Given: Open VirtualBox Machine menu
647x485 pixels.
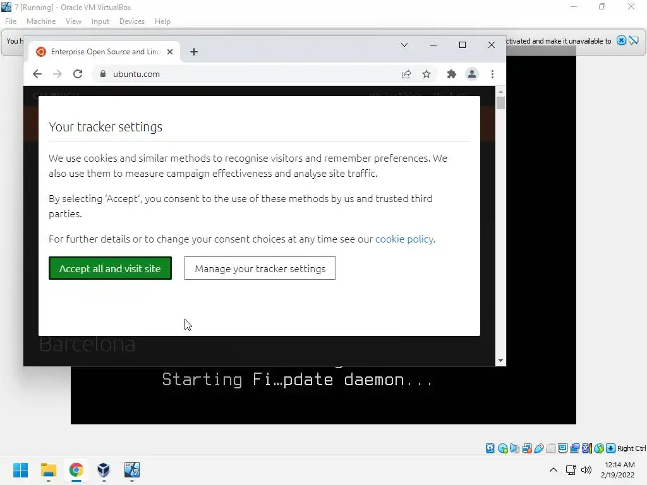Looking at the screenshot, I should click(x=41, y=21).
